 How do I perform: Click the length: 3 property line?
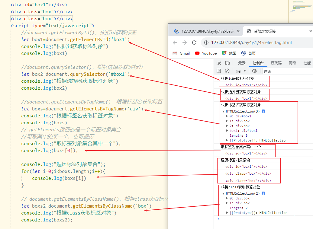point(239,135)
